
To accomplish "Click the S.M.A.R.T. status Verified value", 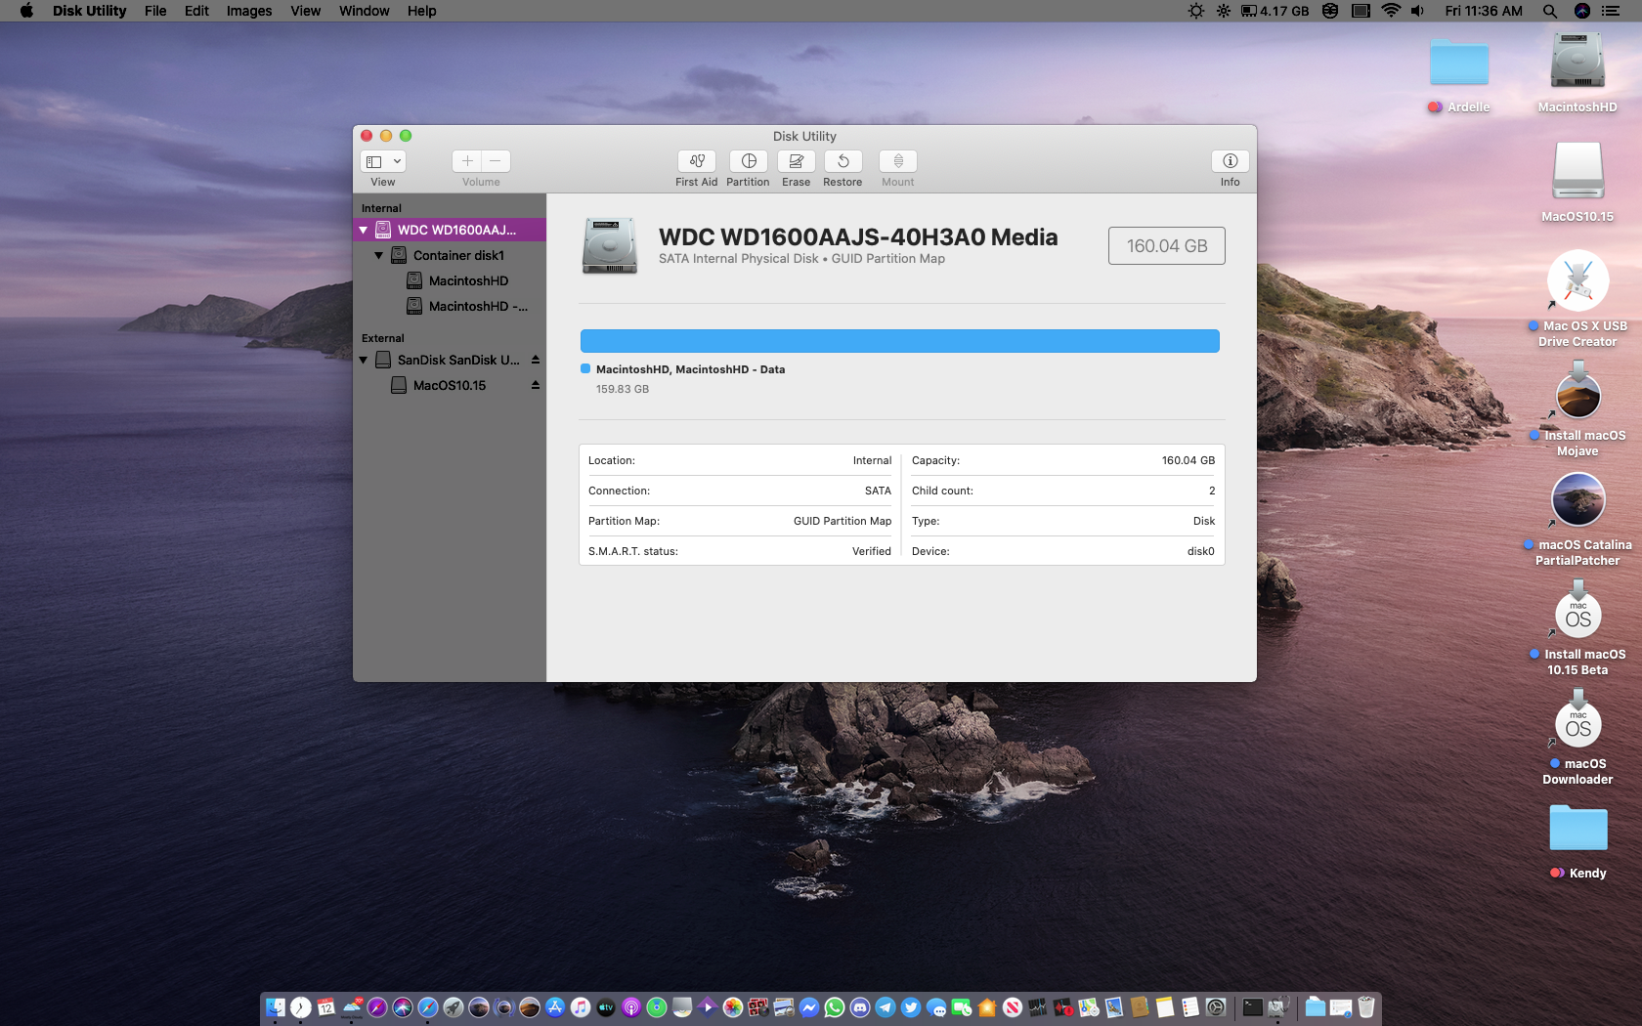I will click(872, 552).
